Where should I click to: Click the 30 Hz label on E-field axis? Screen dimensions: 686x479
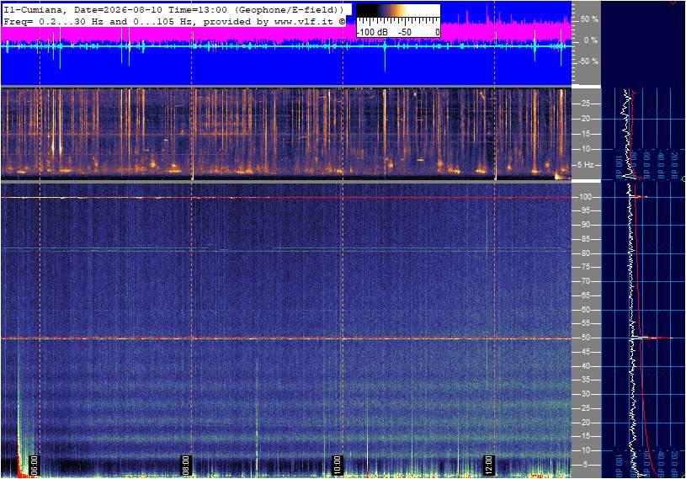[x=585, y=394]
